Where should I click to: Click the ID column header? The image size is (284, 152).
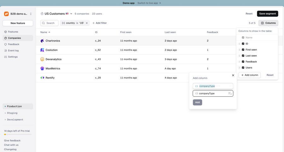(x=96, y=32)
